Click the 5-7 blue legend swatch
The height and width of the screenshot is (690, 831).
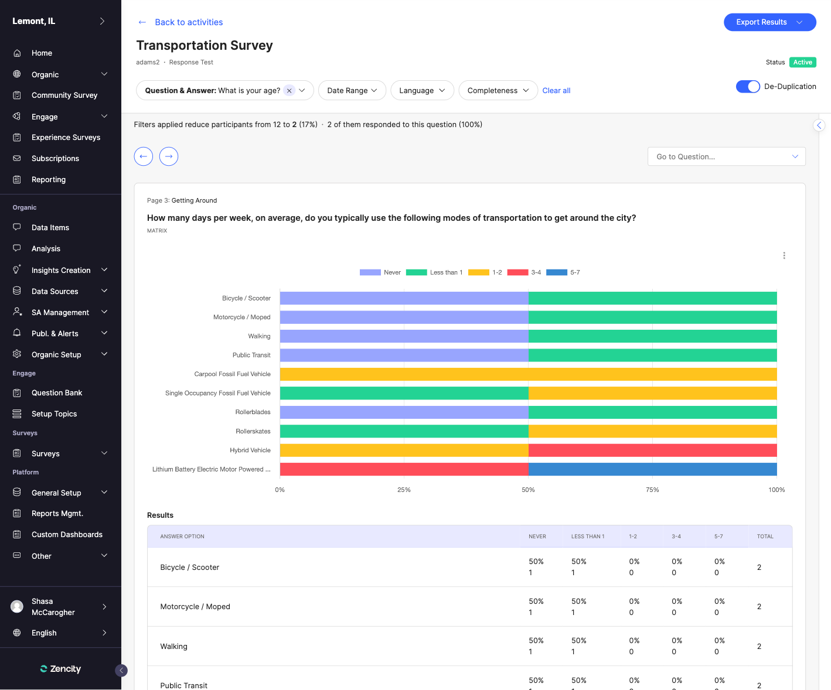pyautogui.click(x=556, y=272)
